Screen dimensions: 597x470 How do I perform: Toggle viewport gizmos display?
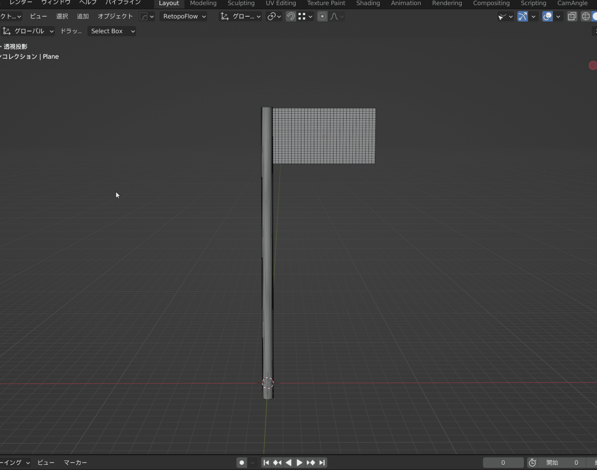point(523,16)
